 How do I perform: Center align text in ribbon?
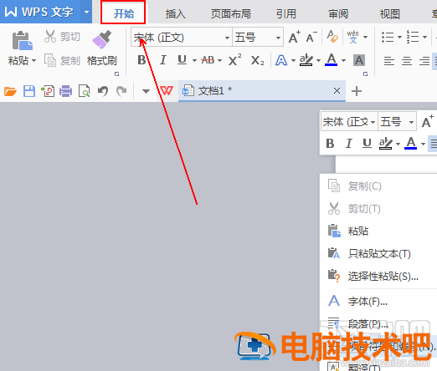click(407, 61)
